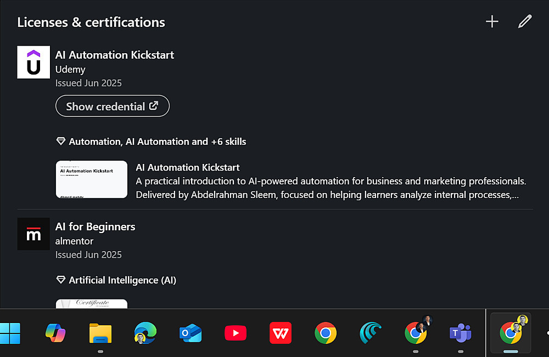Open WPS Office from the taskbar
This screenshot has height=357, width=549.
coord(281,332)
